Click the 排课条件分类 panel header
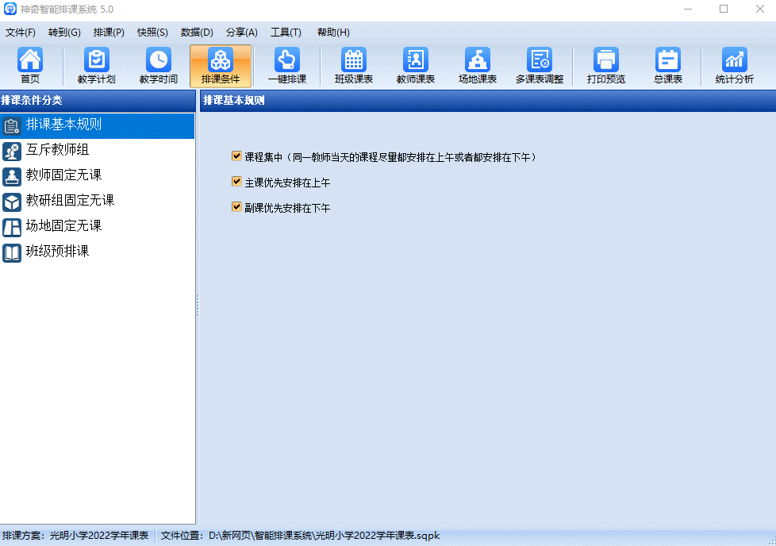The height and width of the screenshot is (546, 776). (98, 101)
